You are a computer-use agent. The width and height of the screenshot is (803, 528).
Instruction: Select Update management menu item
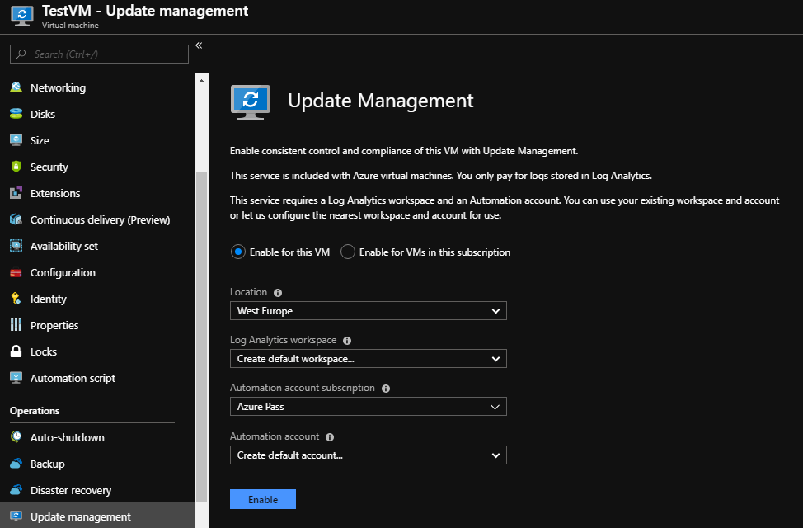(x=97, y=516)
